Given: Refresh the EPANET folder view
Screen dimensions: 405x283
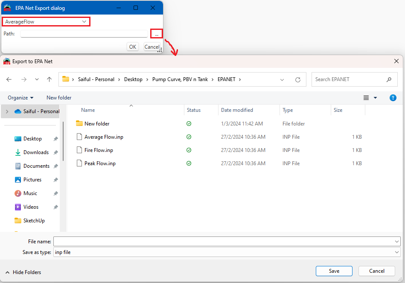Looking at the screenshot, I should click(x=298, y=79).
